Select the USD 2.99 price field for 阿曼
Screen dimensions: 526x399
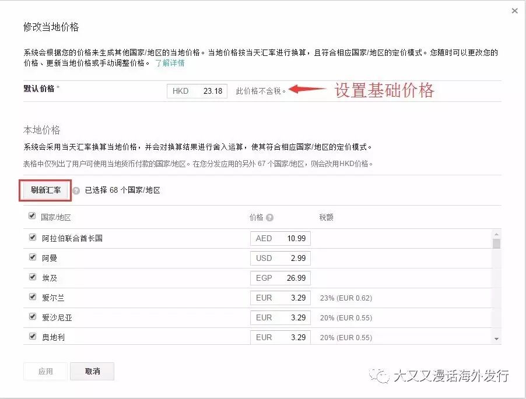(x=280, y=257)
